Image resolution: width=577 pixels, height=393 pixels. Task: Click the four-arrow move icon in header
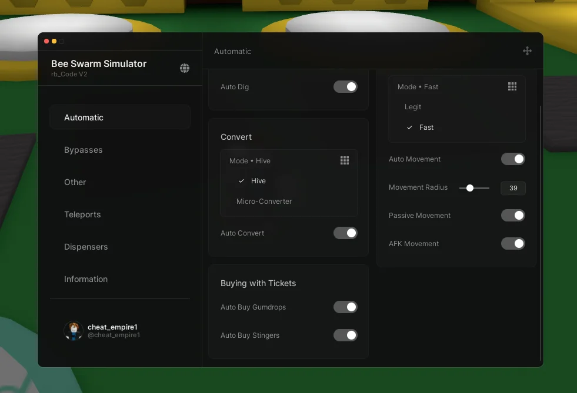coord(527,51)
